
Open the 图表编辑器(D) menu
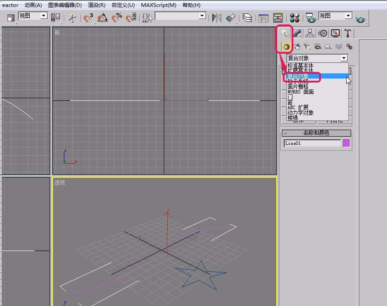point(65,5)
